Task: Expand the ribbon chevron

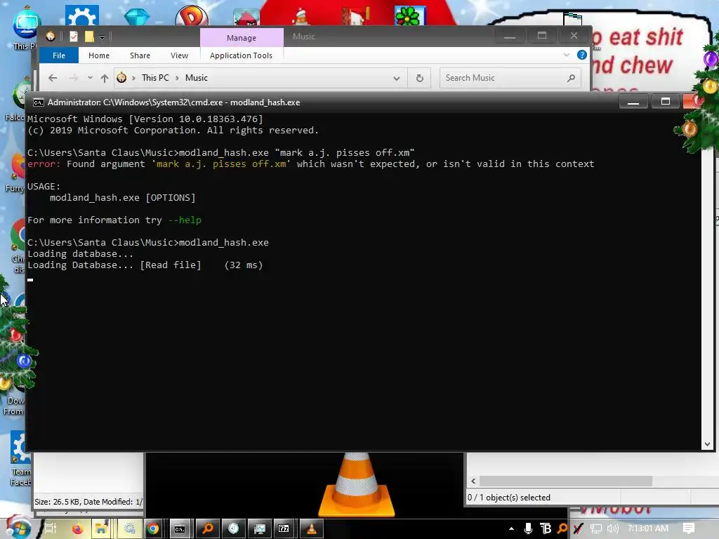Action: [x=567, y=55]
